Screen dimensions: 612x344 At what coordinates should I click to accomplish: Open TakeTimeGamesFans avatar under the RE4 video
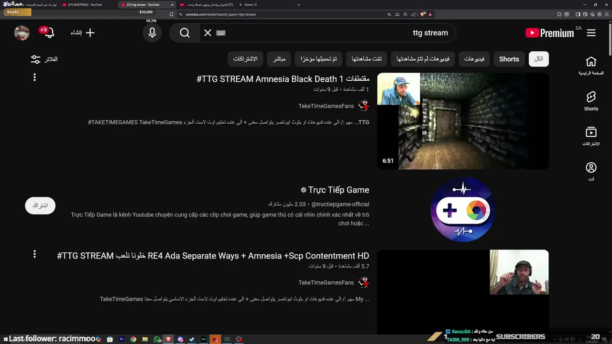(364, 282)
